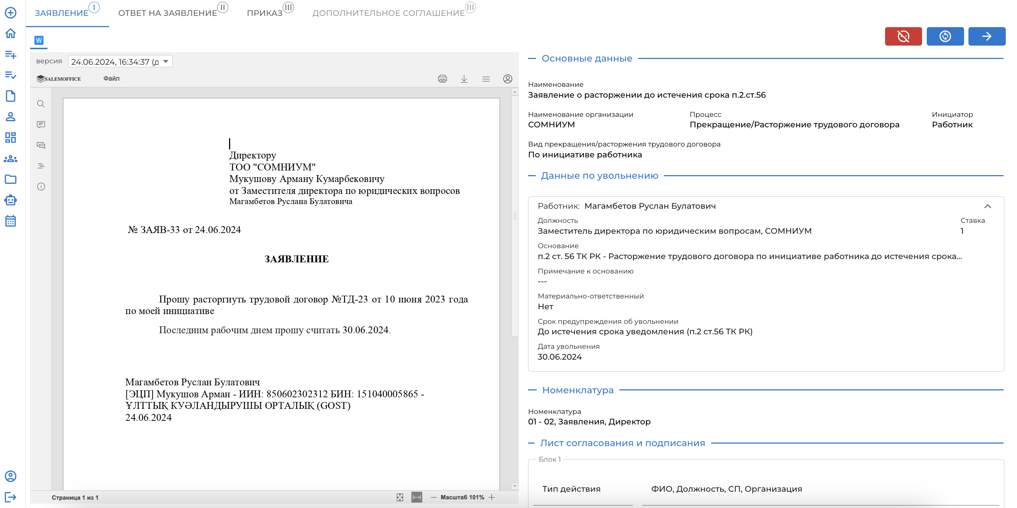The height and width of the screenshot is (508, 1017).
Task: Collapse the Работник Магамбетов details section
Action: point(987,206)
